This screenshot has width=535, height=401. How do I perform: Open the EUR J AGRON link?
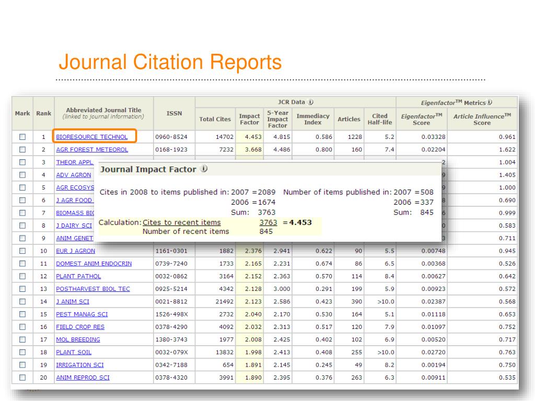[75, 251]
